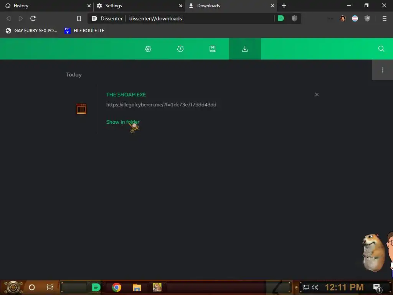Open the grey shields icon in address bar
The image size is (393, 295).
(294, 18)
